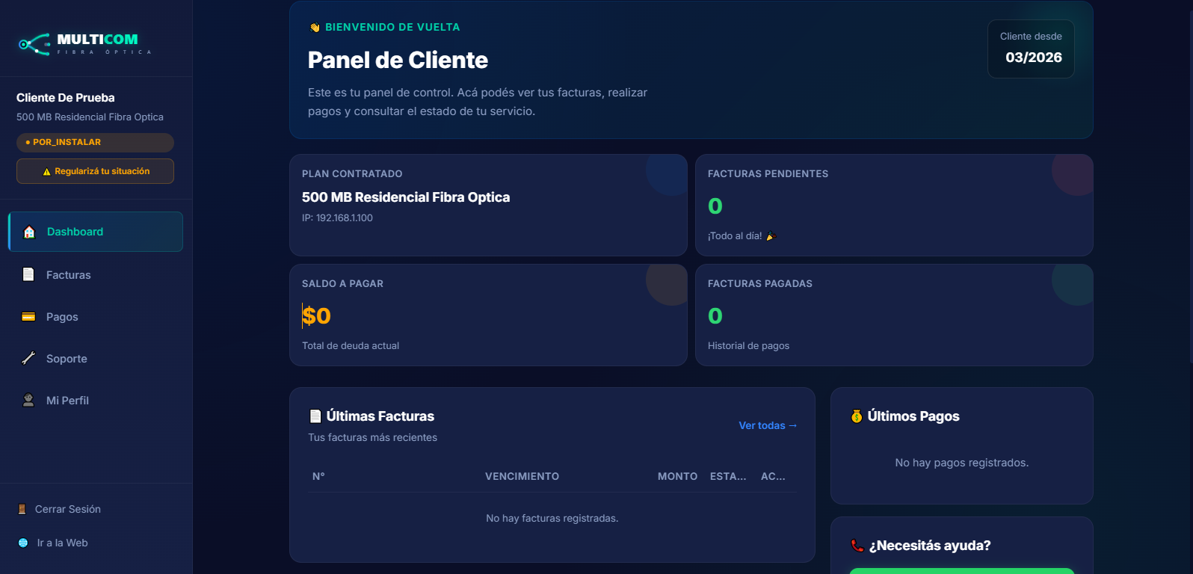The width and height of the screenshot is (1193, 574).
Task: Click the Historial de pagos caption
Action: [748, 346]
